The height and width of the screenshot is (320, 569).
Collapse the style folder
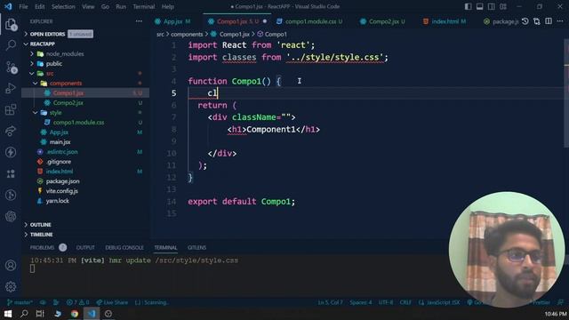click(55, 113)
